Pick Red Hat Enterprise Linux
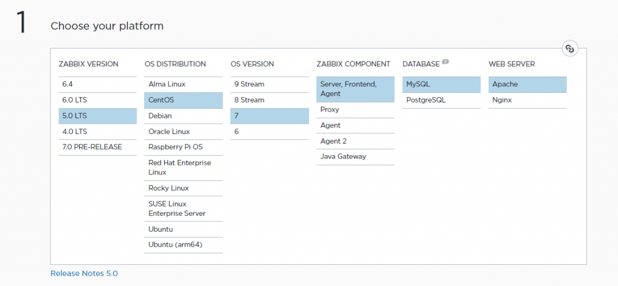This screenshot has width=618, height=286. 183,168
